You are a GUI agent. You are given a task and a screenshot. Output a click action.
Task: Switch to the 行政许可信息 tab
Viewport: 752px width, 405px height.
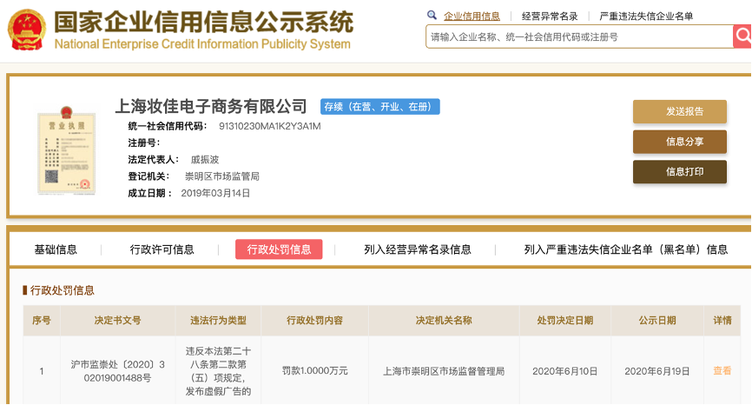(x=162, y=249)
